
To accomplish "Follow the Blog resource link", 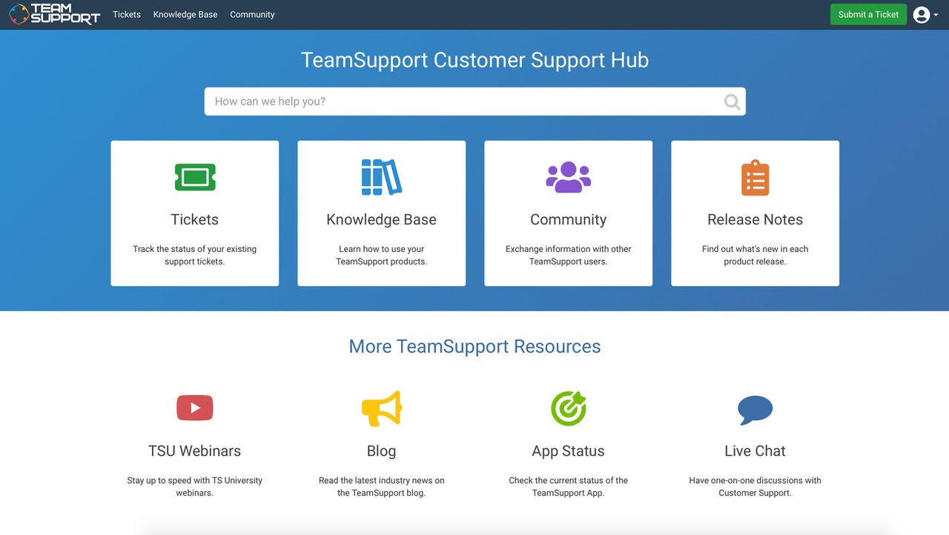I will point(381,451).
